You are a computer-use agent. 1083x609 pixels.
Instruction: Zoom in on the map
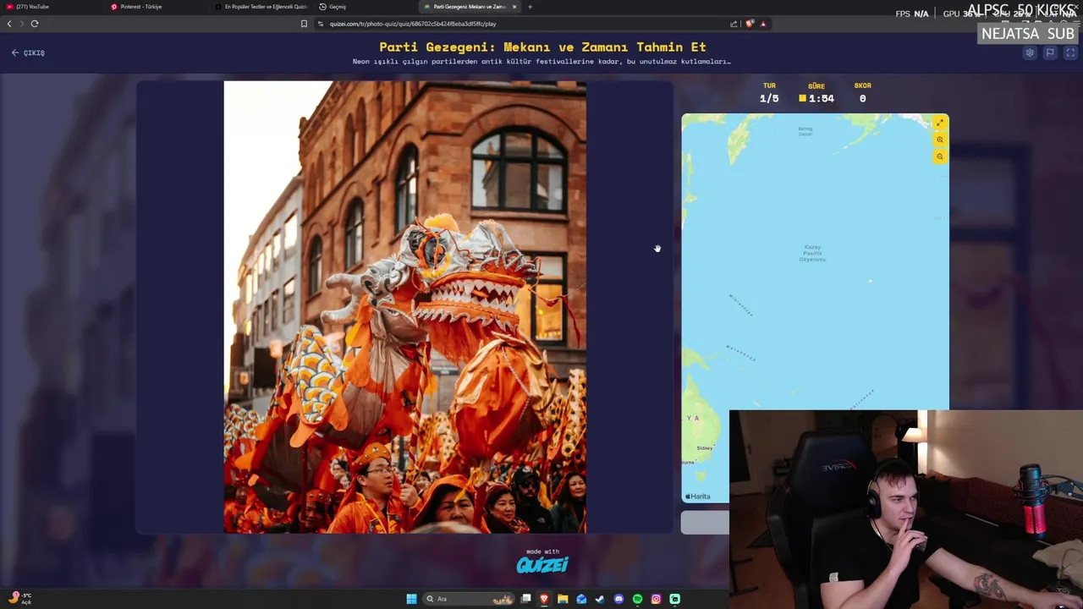coord(940,140)
